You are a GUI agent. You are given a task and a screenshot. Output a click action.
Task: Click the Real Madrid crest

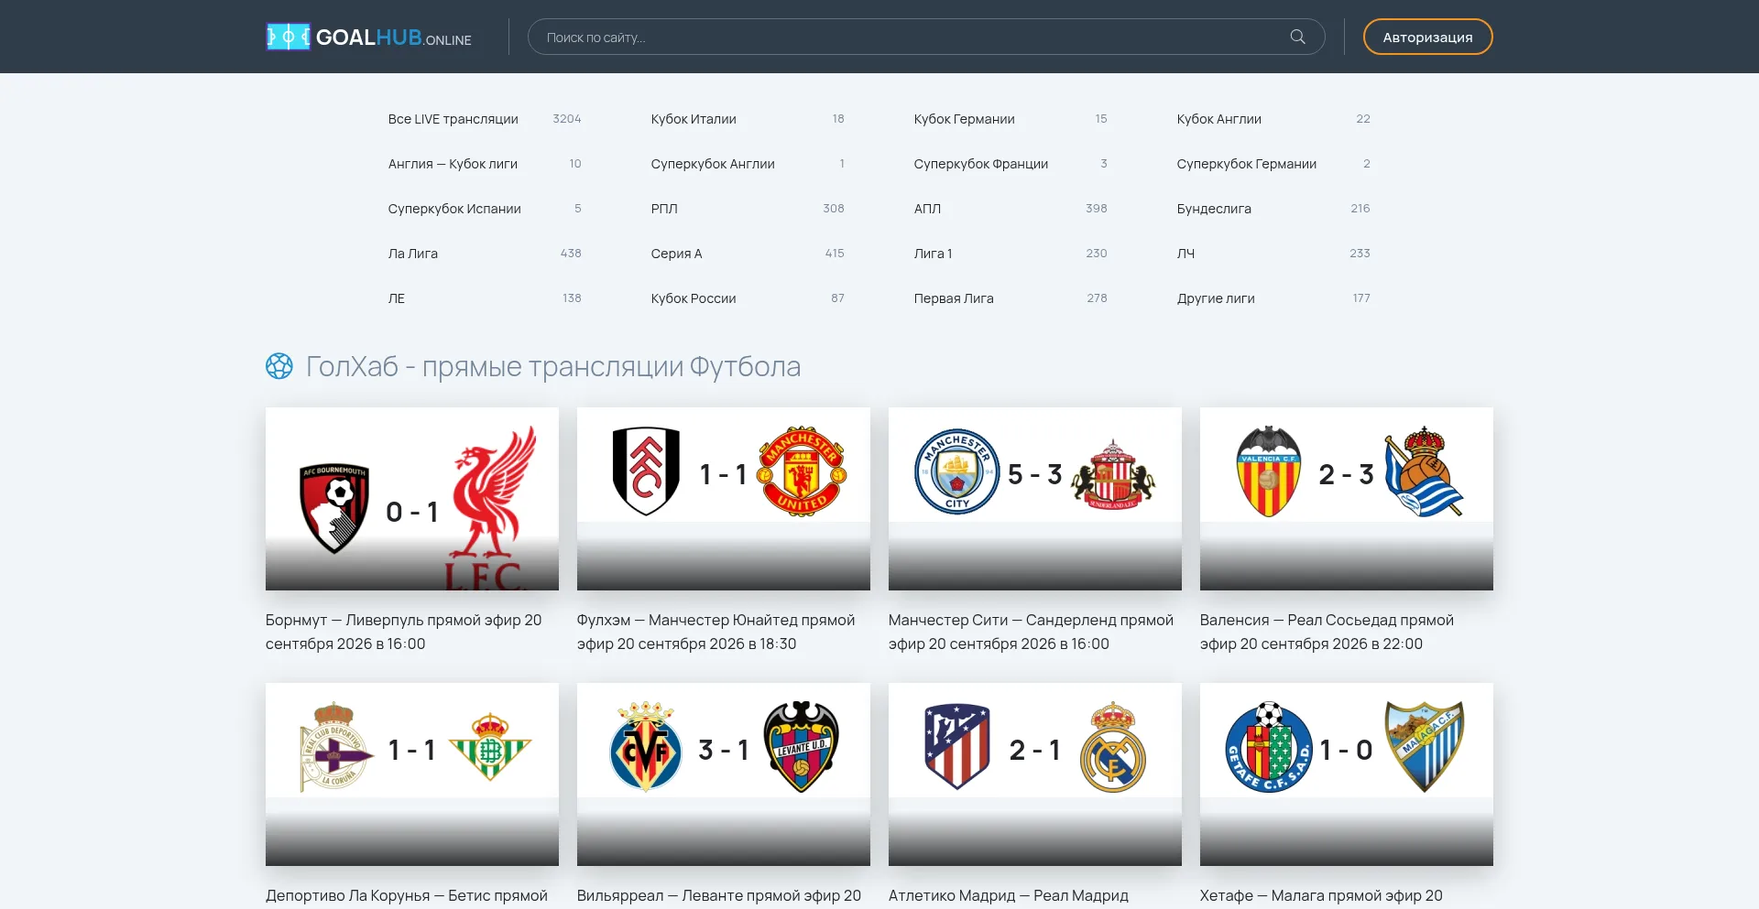coord(1113,747)
